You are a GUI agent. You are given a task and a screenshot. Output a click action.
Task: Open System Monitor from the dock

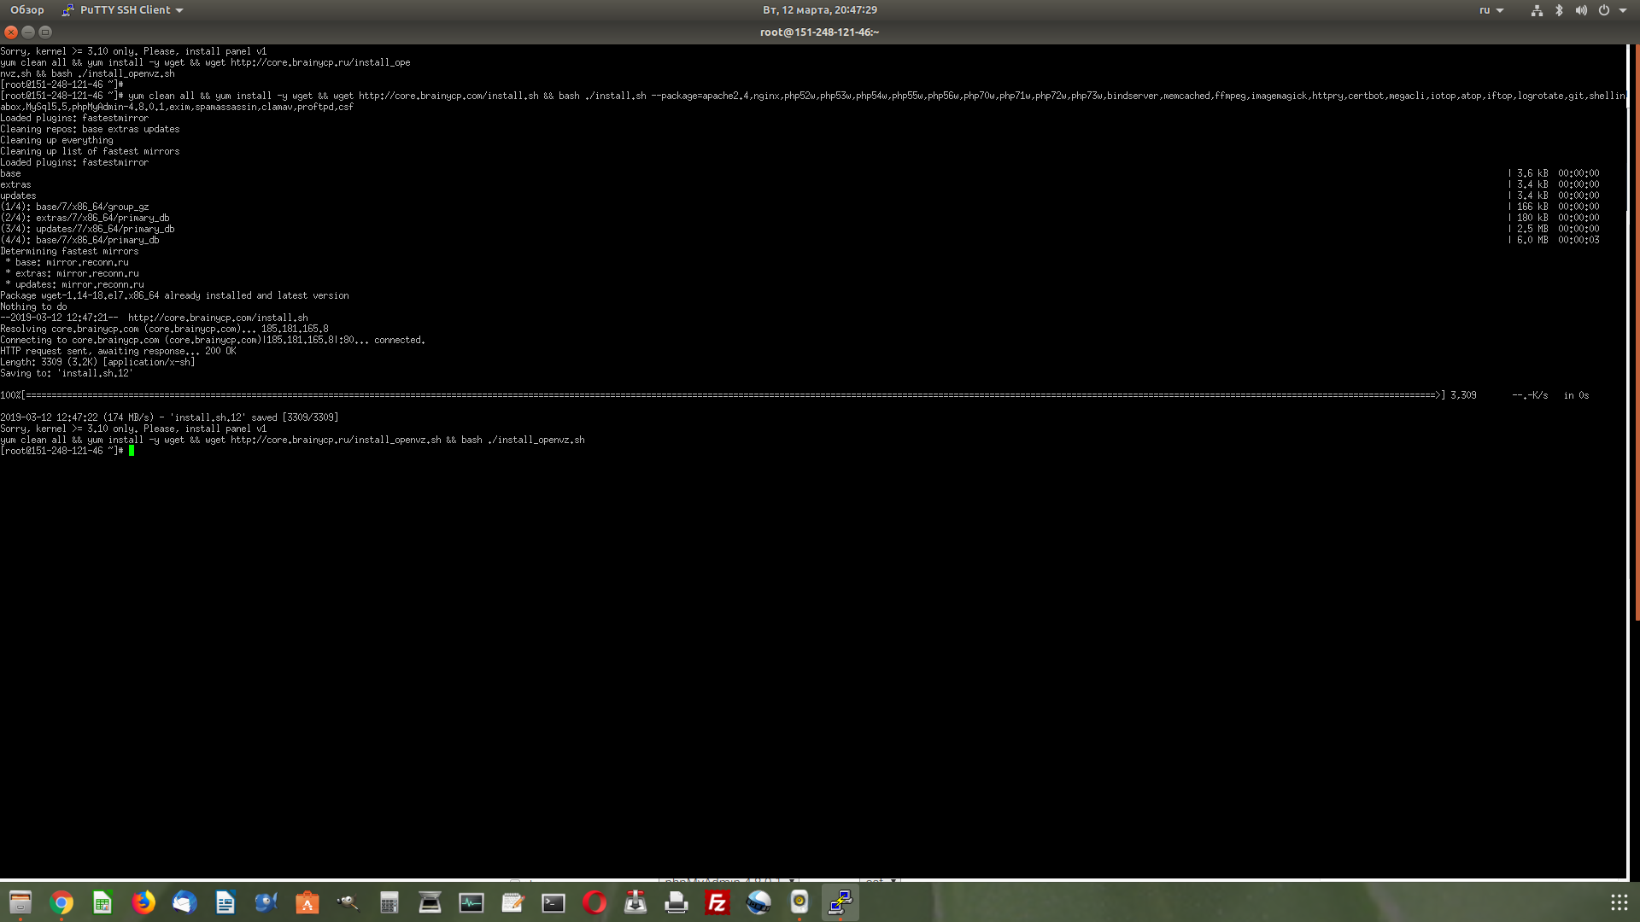point(471,902)
